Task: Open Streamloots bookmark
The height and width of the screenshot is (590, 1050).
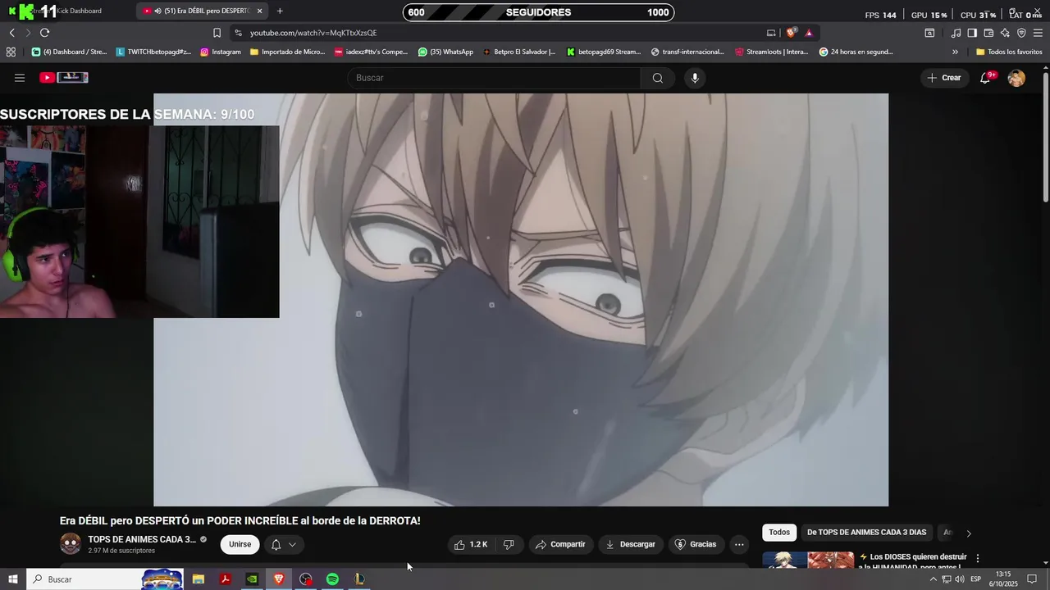Action: coord(772,52)
